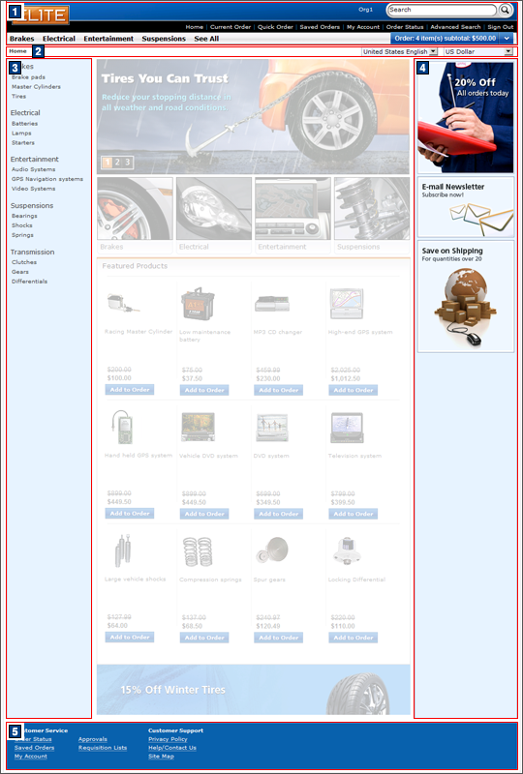Screen dimensions: 523x774
Task: Open Saved Orders in header
Action: (320, 27)
